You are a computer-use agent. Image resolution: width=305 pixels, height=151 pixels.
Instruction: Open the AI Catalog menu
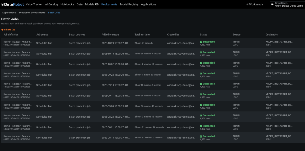pos(52,4)
